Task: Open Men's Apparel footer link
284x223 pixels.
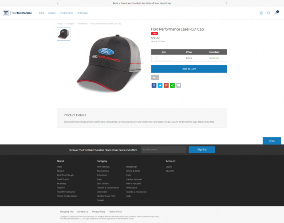Action: coord(134,184)
